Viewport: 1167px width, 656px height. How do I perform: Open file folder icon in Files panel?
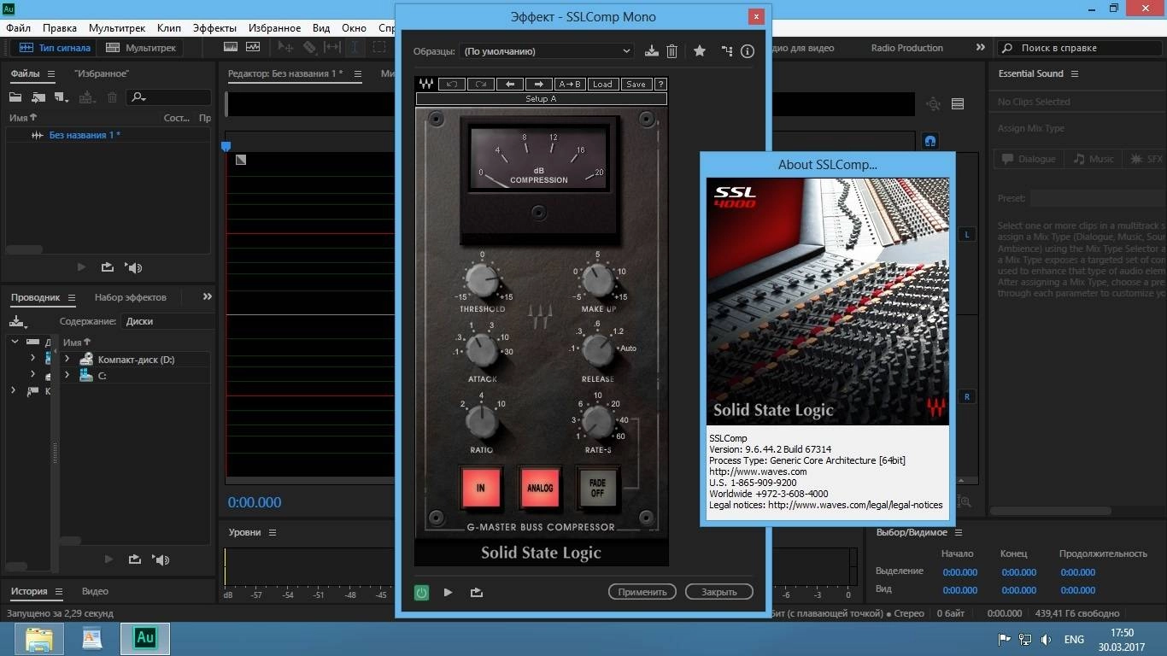(16, 97)
